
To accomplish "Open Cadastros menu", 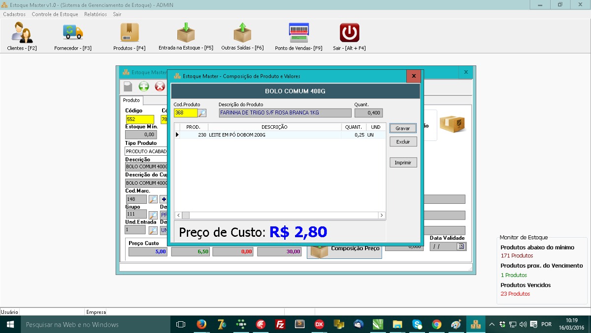I will pos(14,14).
